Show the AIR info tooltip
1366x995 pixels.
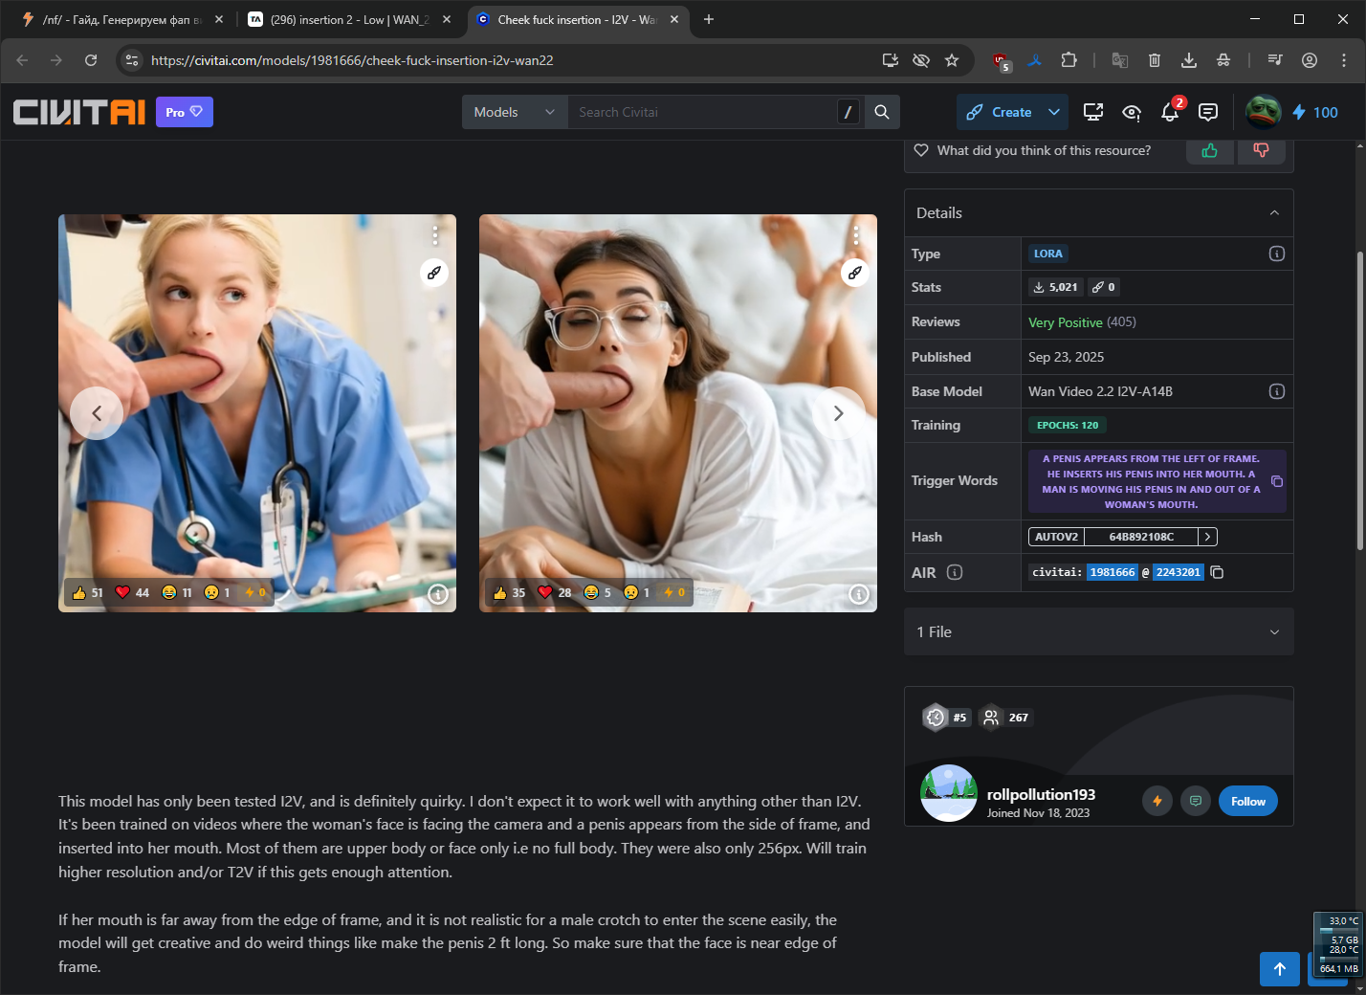coord(955,572)
